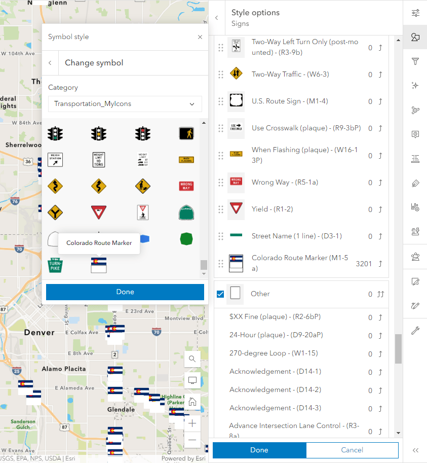Open the Filter panel in the sidebar

pyautogui.click(x=415, y=61)
